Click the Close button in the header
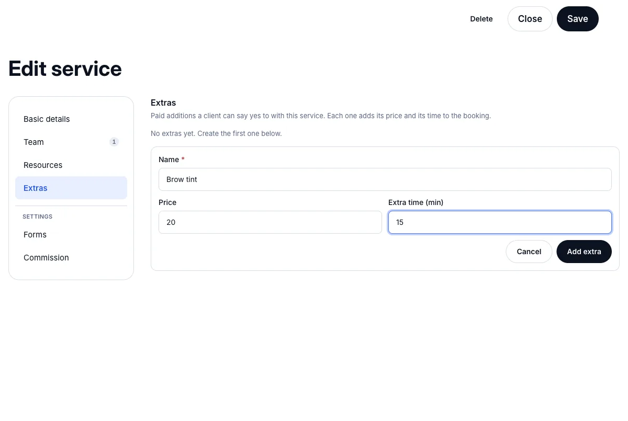Viewport: 628px width, 421px height. [x=530, y=19]
